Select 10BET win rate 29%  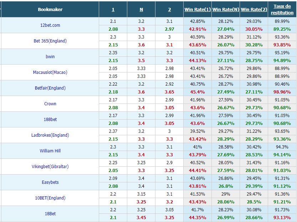pyautogui.click(x=226, y=194)
